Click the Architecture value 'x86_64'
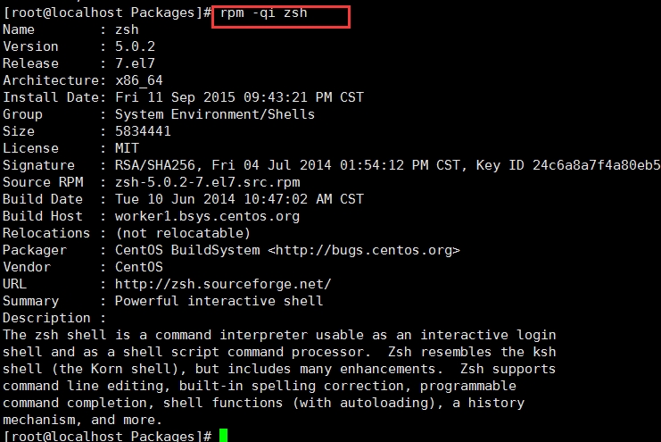 coord(138,80)
